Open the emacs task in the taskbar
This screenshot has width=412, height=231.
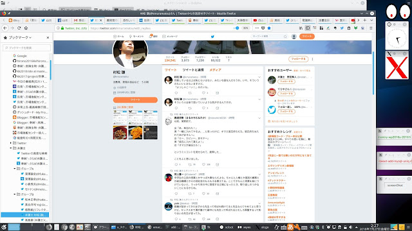pyautogui.click(x=155, y=227)
